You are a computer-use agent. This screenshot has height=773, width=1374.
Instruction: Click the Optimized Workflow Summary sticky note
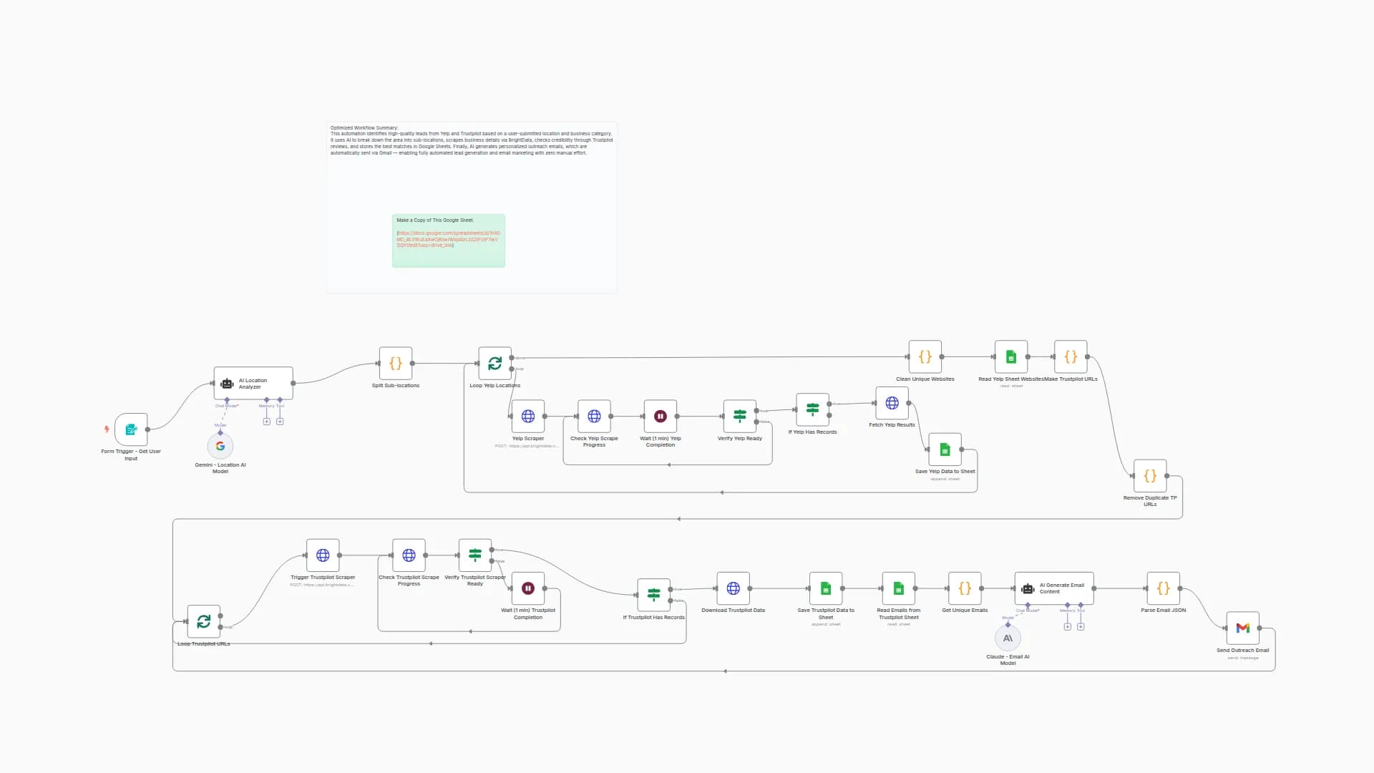click(472, 208)
